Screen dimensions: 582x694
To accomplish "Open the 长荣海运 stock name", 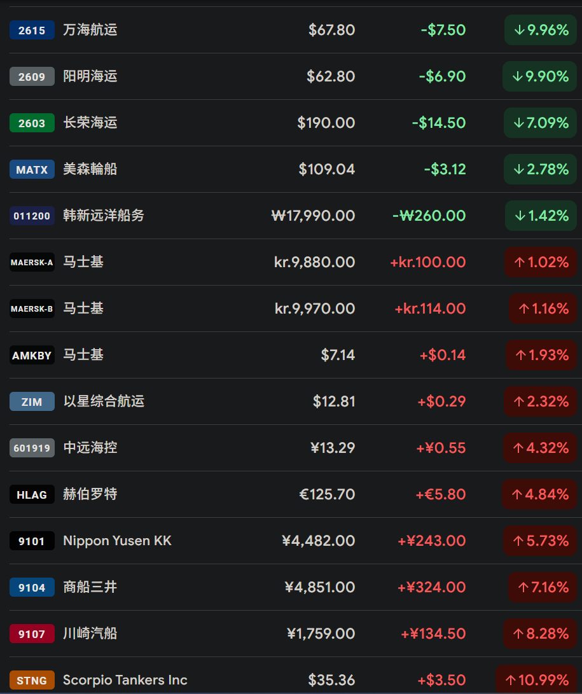I will (x=90, y=123).
